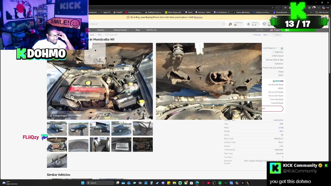Select the gear shifter thumbnail

click(57, 160)
